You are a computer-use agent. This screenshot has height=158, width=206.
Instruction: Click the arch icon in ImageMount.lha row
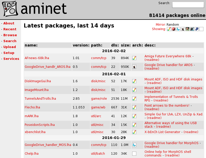[134, 90]
